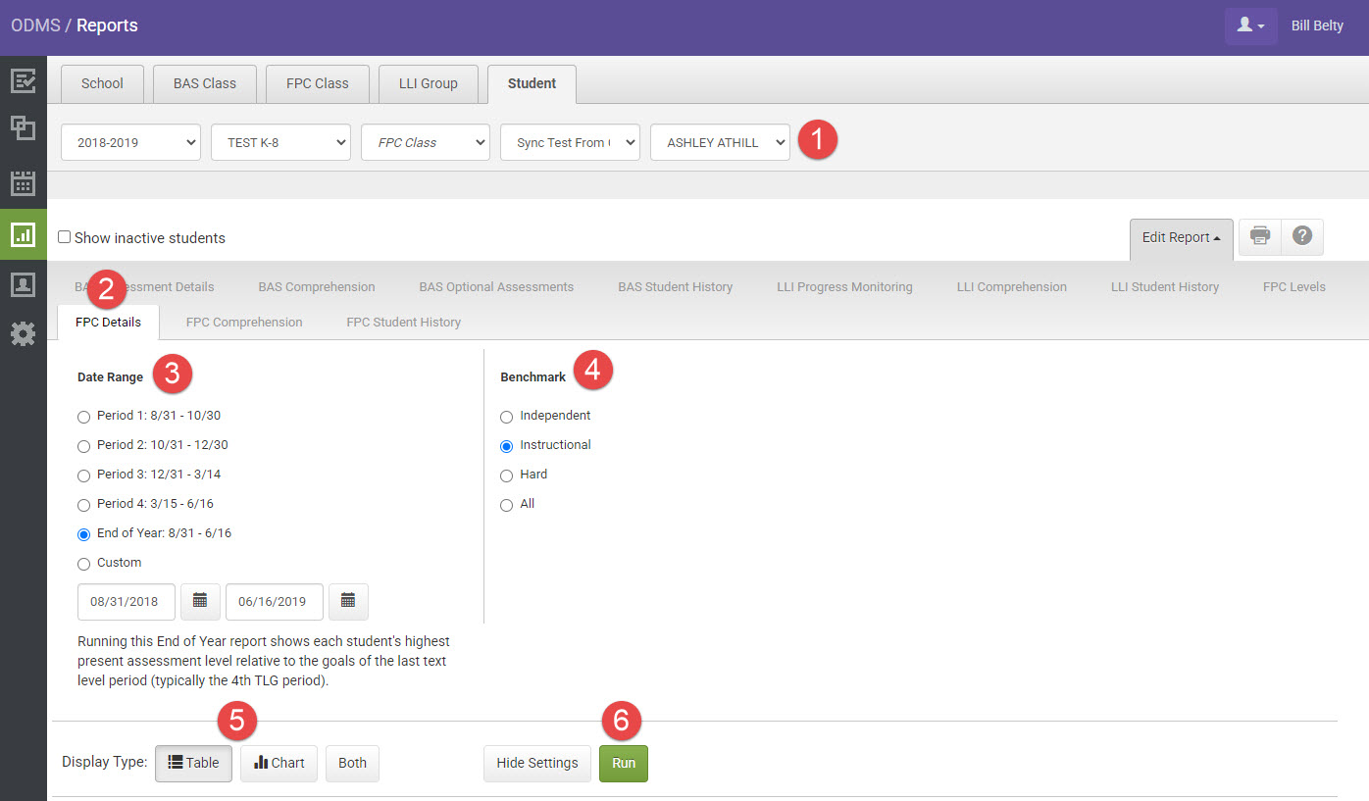This screenshot has width=1369, height=801.
Task: Click the printer icon
Action: pos(1260,237)
